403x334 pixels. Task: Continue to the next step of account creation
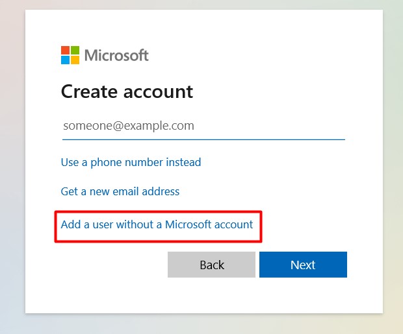click(303, 265)
